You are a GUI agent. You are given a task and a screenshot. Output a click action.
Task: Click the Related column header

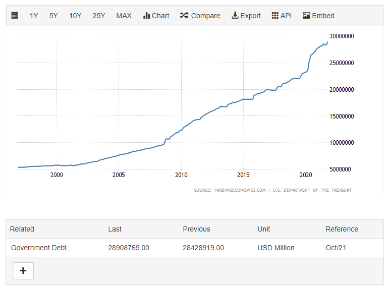22,229
